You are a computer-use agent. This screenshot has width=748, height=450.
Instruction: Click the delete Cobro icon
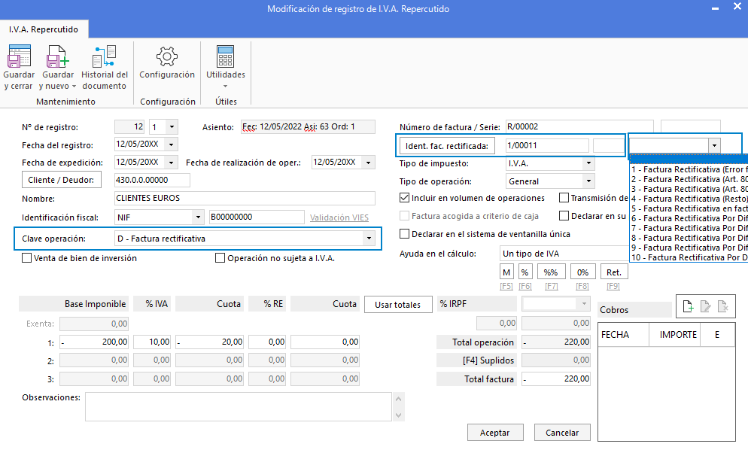[722, 306]
